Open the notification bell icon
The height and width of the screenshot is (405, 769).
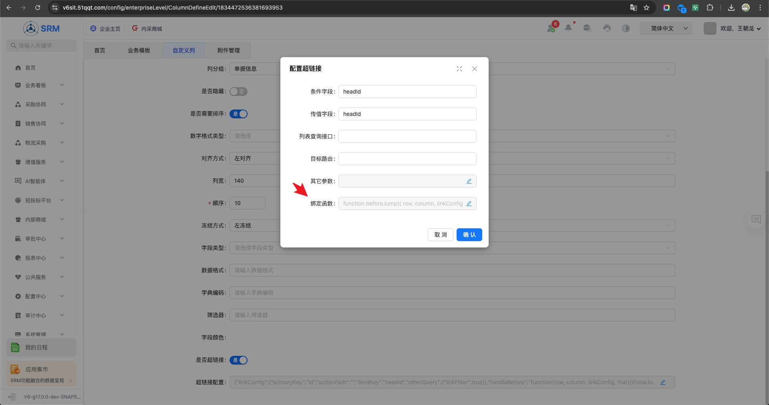[568, 28]
